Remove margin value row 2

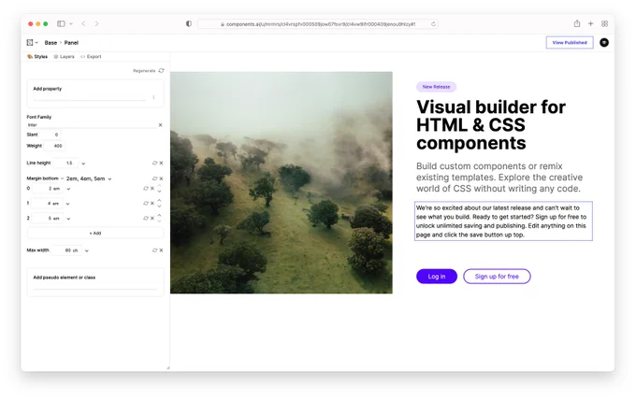(x=152, y=218)
